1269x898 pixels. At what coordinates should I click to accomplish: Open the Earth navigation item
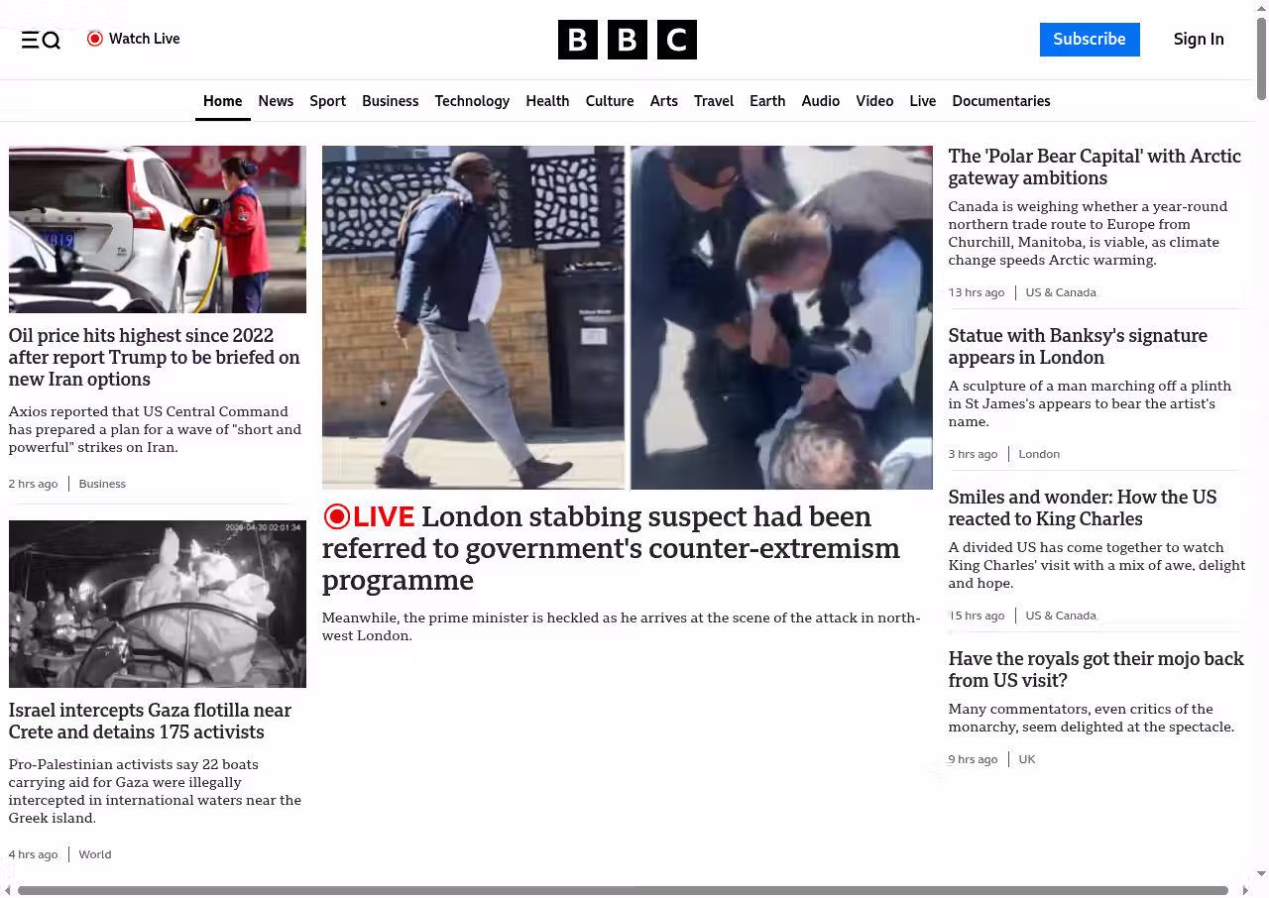pyautogui.click(x=766, y=101)
